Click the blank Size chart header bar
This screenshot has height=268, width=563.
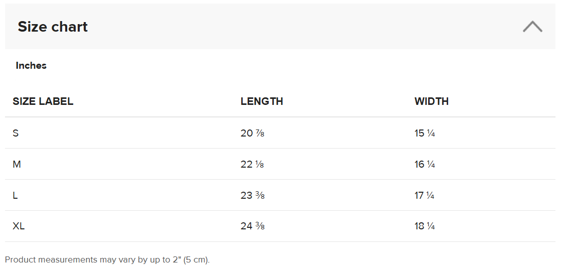point(301,27)
